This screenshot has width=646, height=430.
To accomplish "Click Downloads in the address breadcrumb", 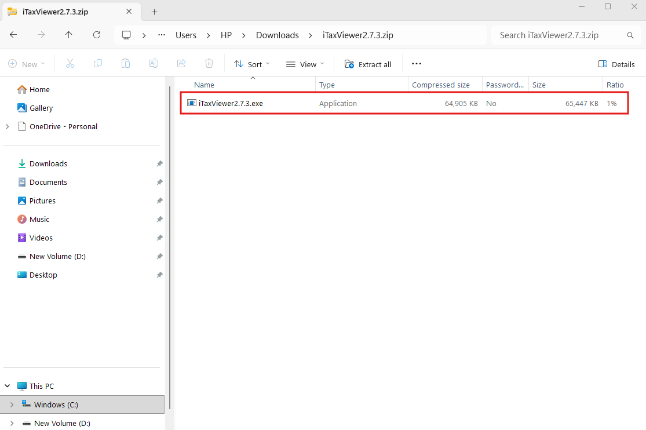I will (x=277, y=35).
